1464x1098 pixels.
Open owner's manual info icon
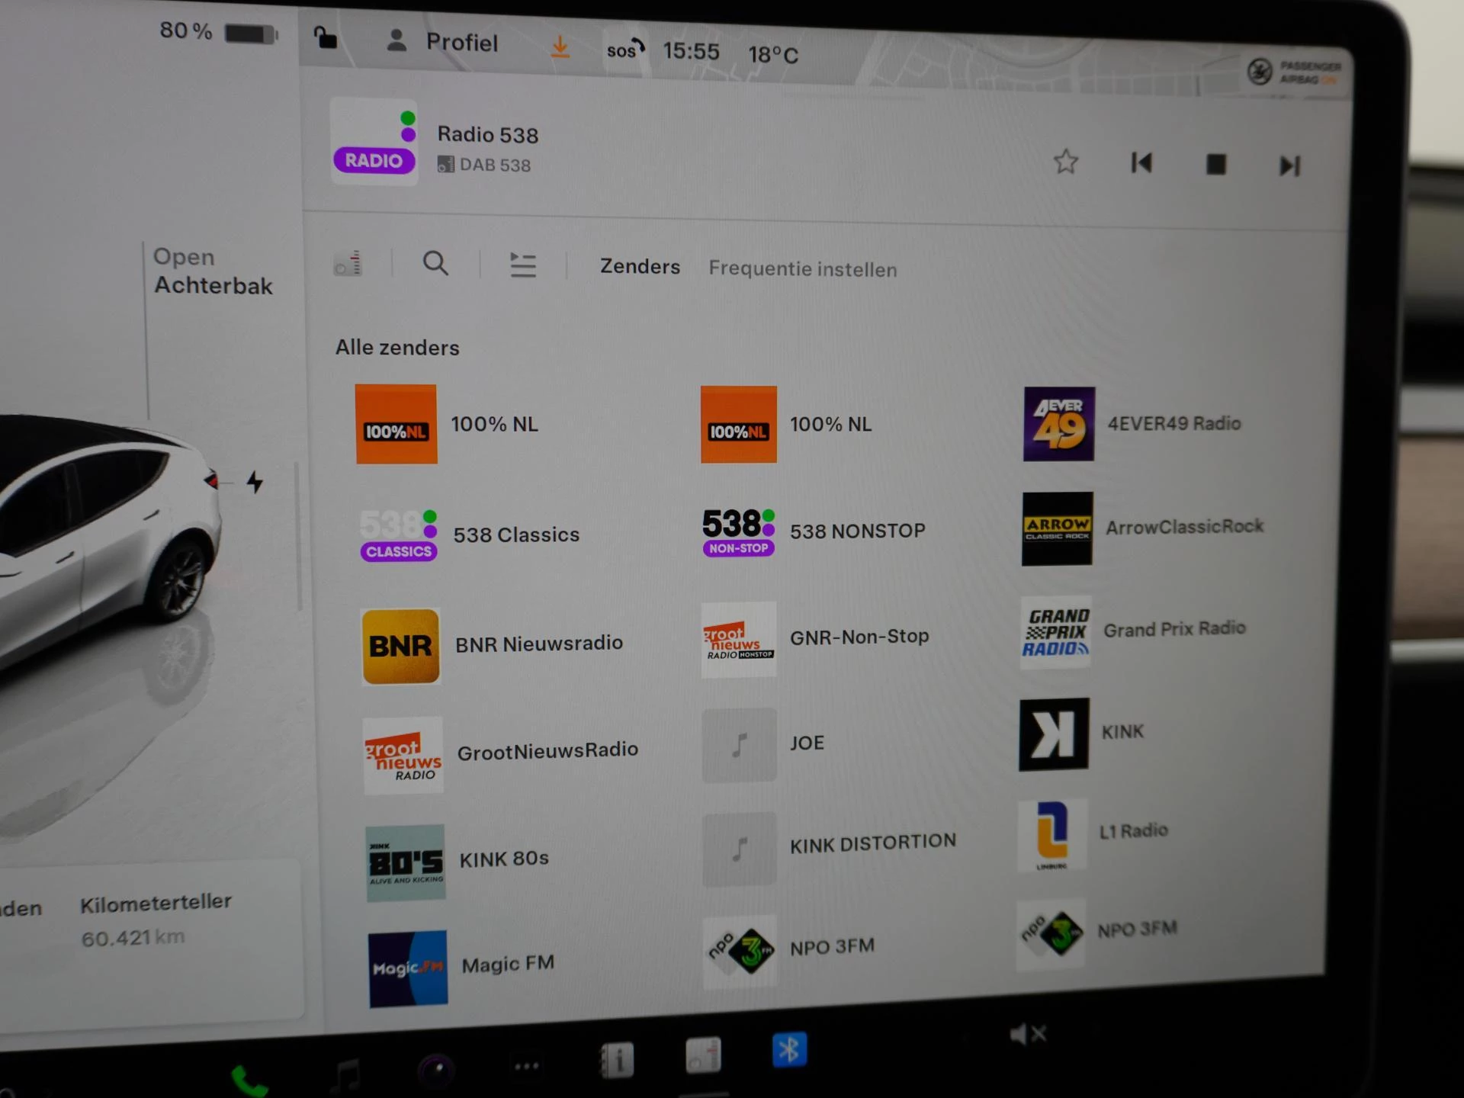pos(616,1061)
